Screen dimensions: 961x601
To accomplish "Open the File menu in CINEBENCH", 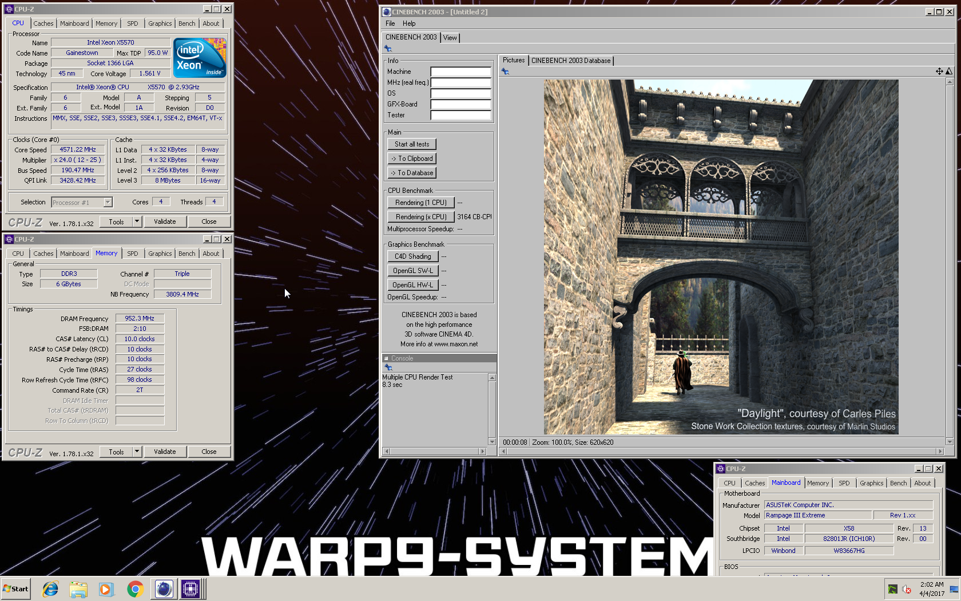I will click(x=390, y=23).
